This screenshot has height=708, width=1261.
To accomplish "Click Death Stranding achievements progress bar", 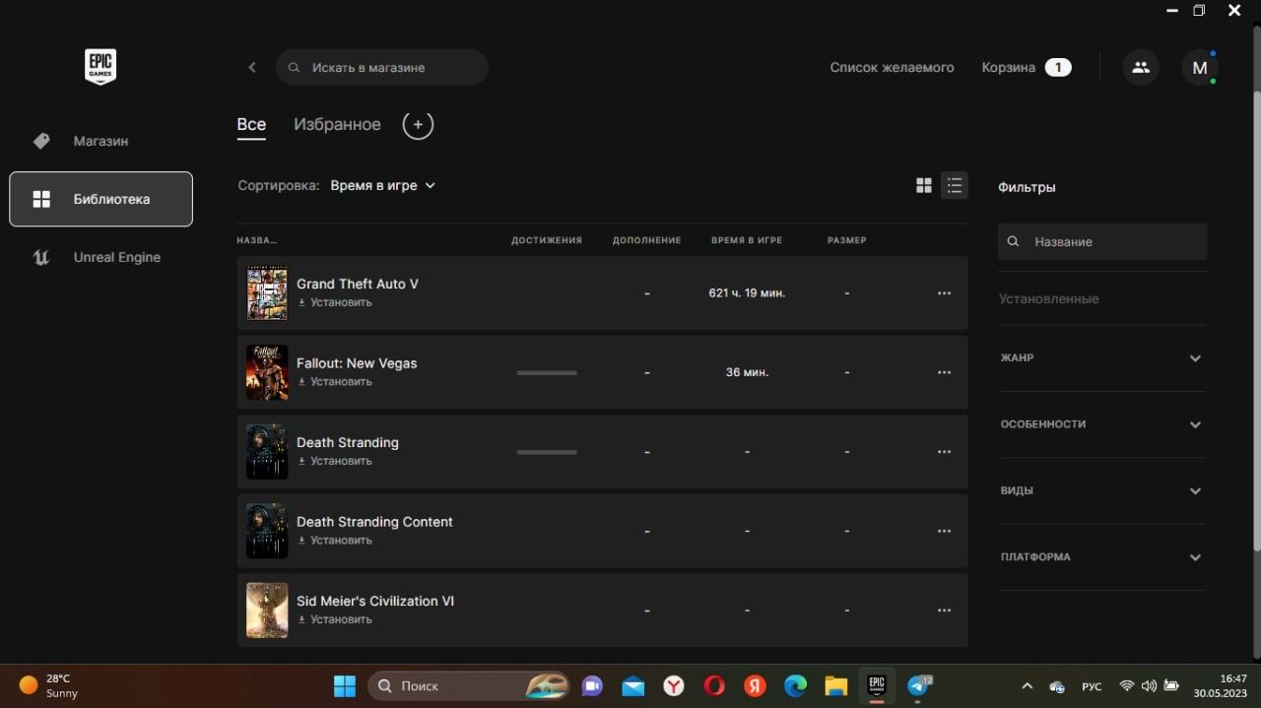I will [547, 452].
